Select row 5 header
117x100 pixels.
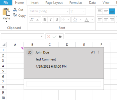click(x=3, y=71)
